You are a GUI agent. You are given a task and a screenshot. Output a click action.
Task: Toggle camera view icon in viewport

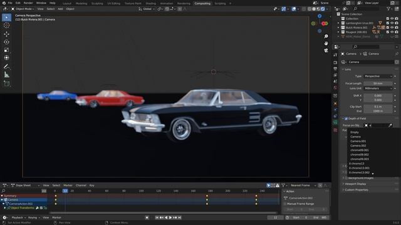(x=326, y=51)
